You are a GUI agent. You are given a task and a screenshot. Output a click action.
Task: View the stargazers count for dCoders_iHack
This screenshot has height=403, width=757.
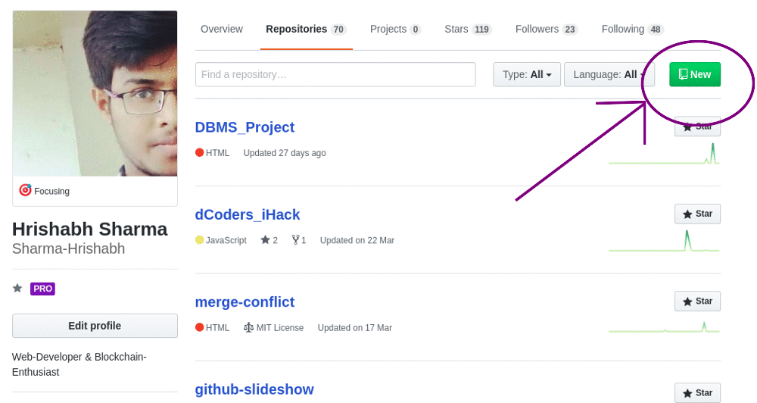click(x=269, y=240)
